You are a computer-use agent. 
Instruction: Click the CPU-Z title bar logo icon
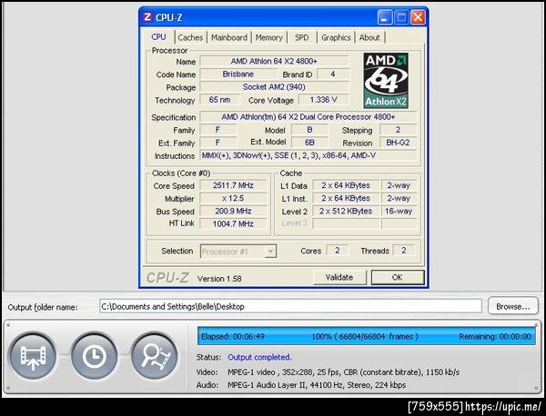tap(147, 16)
